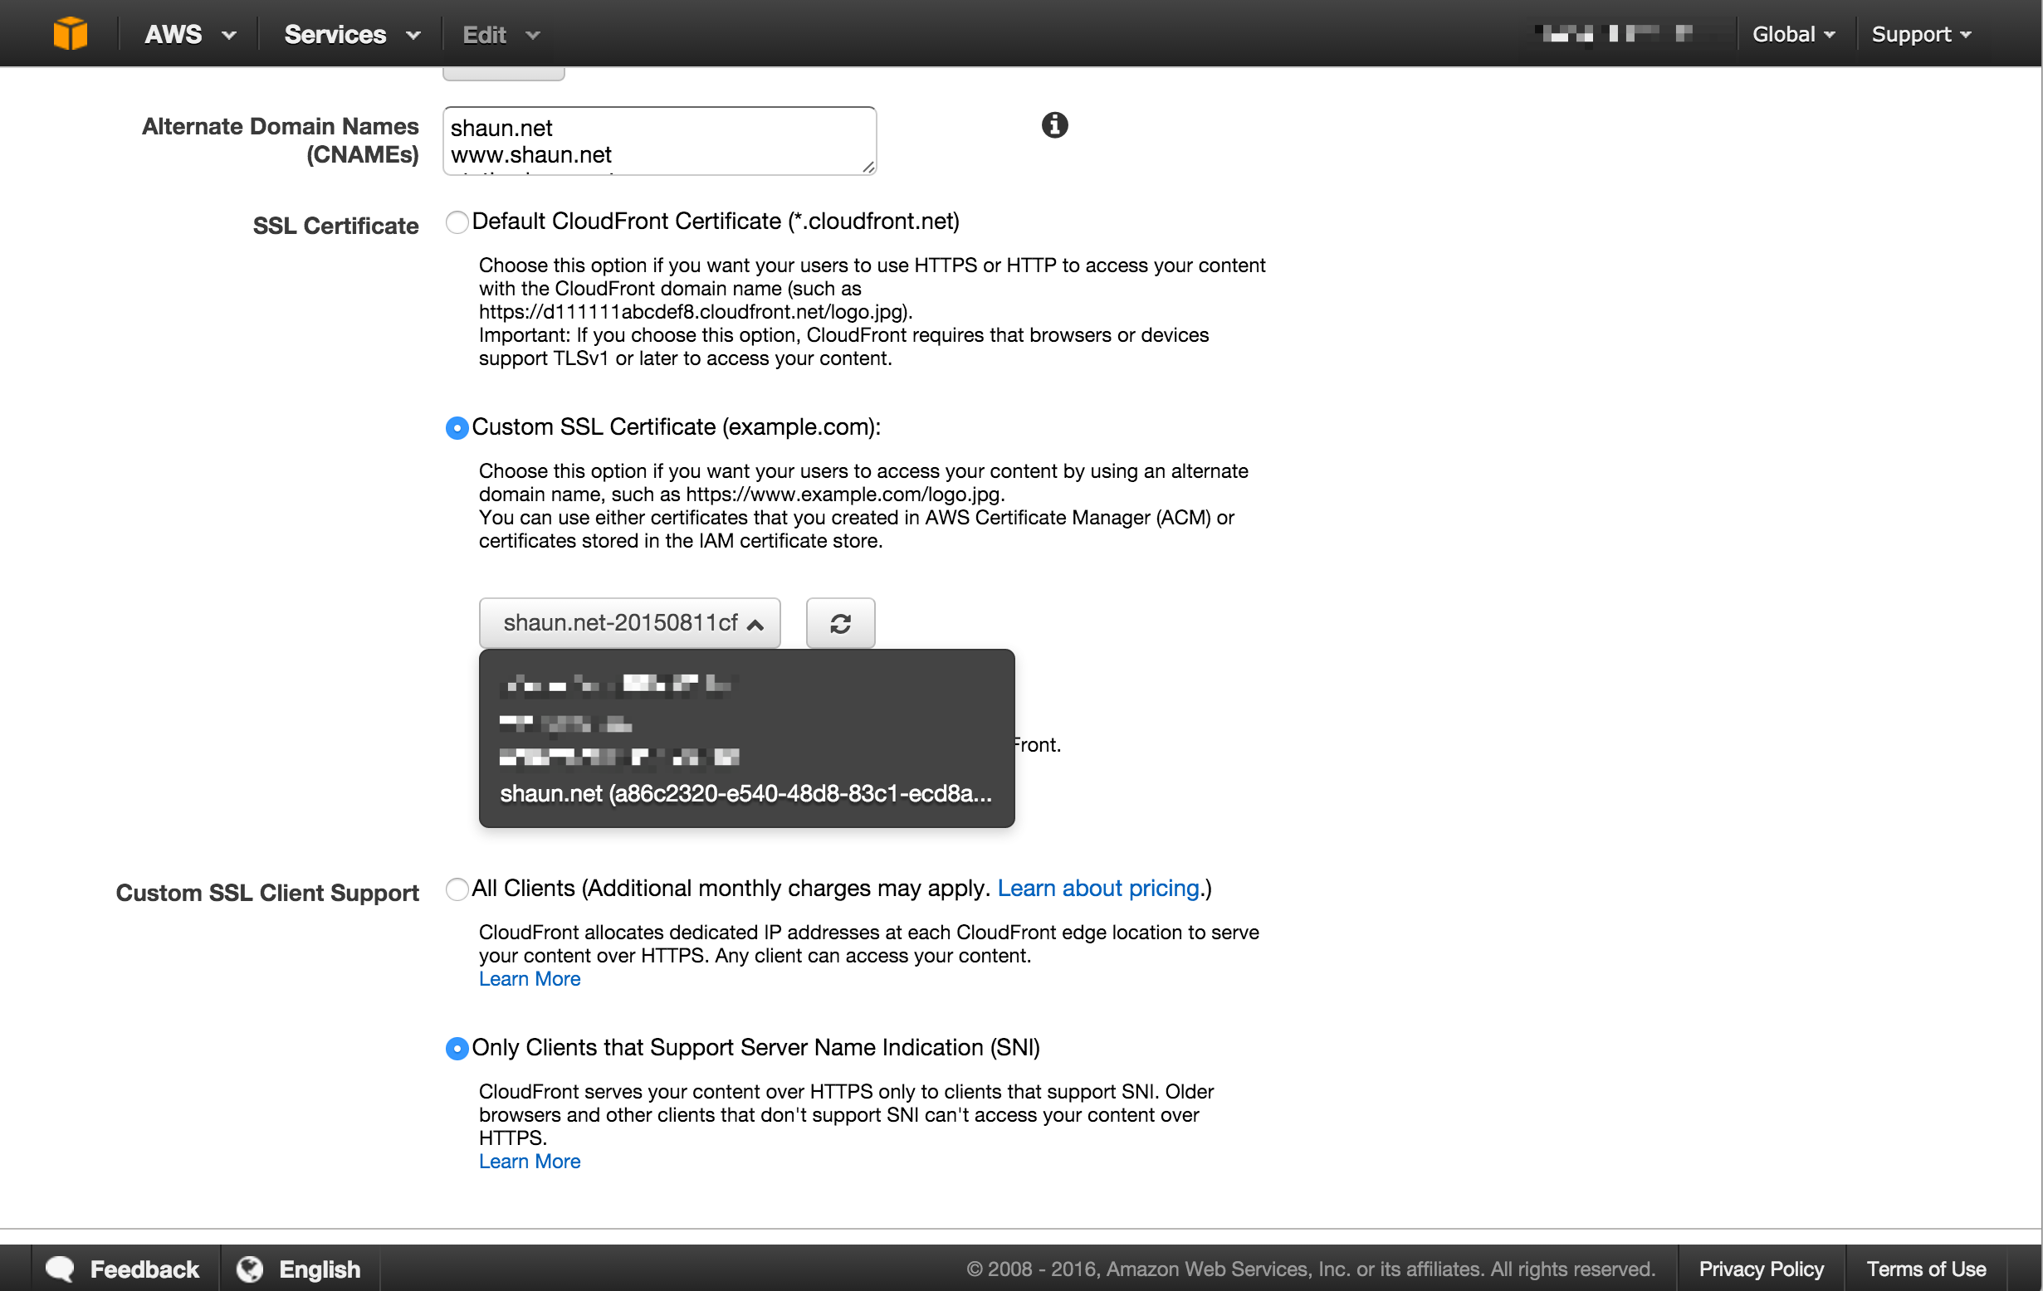The width and height of the screenshot is (2043, 1291).
Task: Open the Services menu
Action: (x=351, y=34)
